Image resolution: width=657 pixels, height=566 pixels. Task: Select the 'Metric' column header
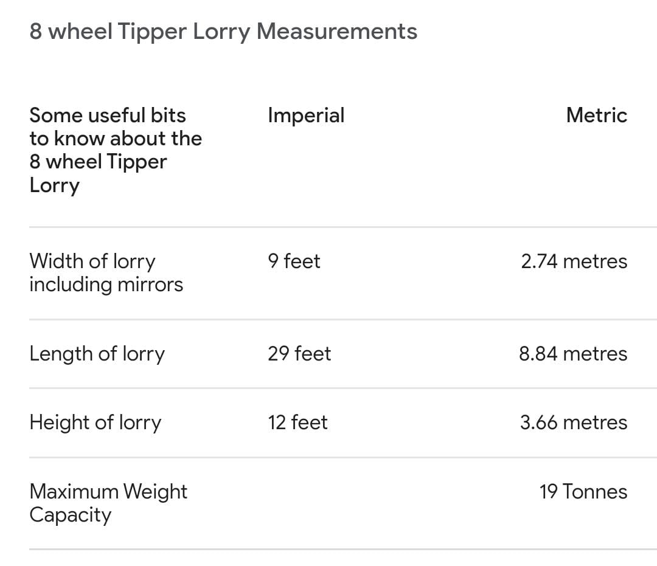(x=596, y=116)
